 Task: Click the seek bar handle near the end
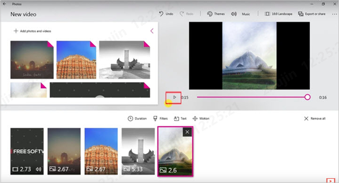(308, 97)
